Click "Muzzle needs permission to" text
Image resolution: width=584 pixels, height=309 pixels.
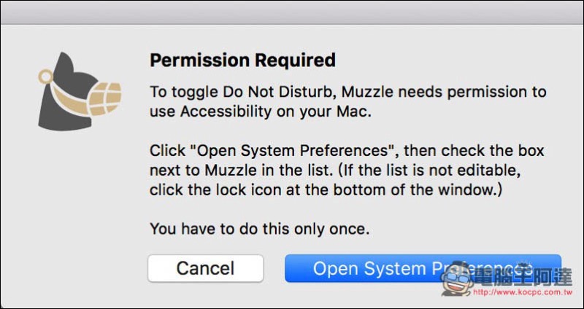(444, 92)
